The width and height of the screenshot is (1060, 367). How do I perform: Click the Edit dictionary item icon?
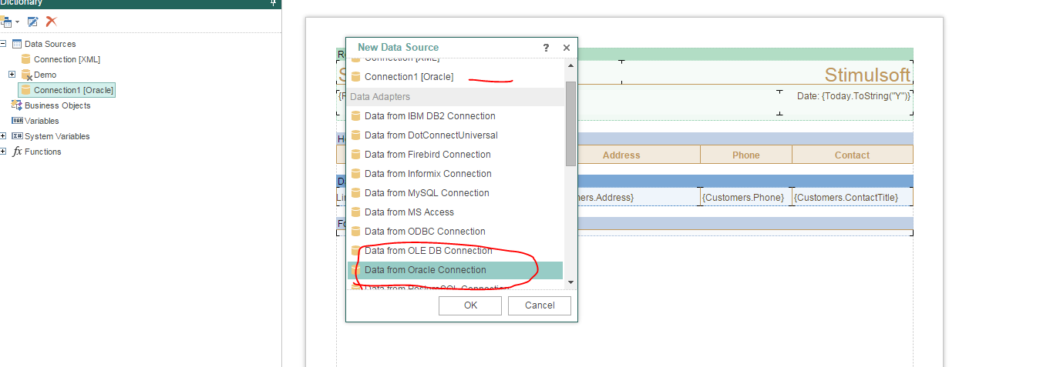pos(33,22)
